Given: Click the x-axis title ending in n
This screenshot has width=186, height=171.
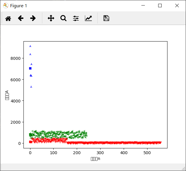Looking at the screenshot, I should (x=95, y=159).
